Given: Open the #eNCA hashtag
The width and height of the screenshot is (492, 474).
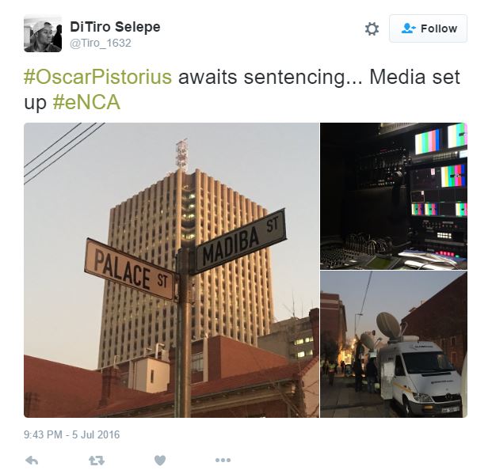Looking at the screenshot, I should coord(86,102).
